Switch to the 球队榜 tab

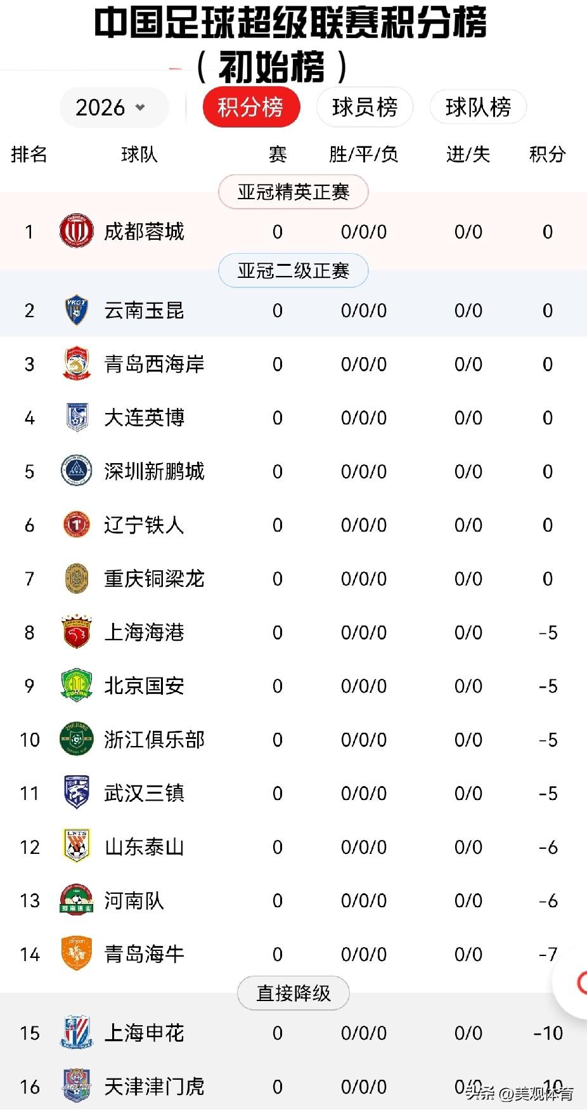[x=478, y=107]
